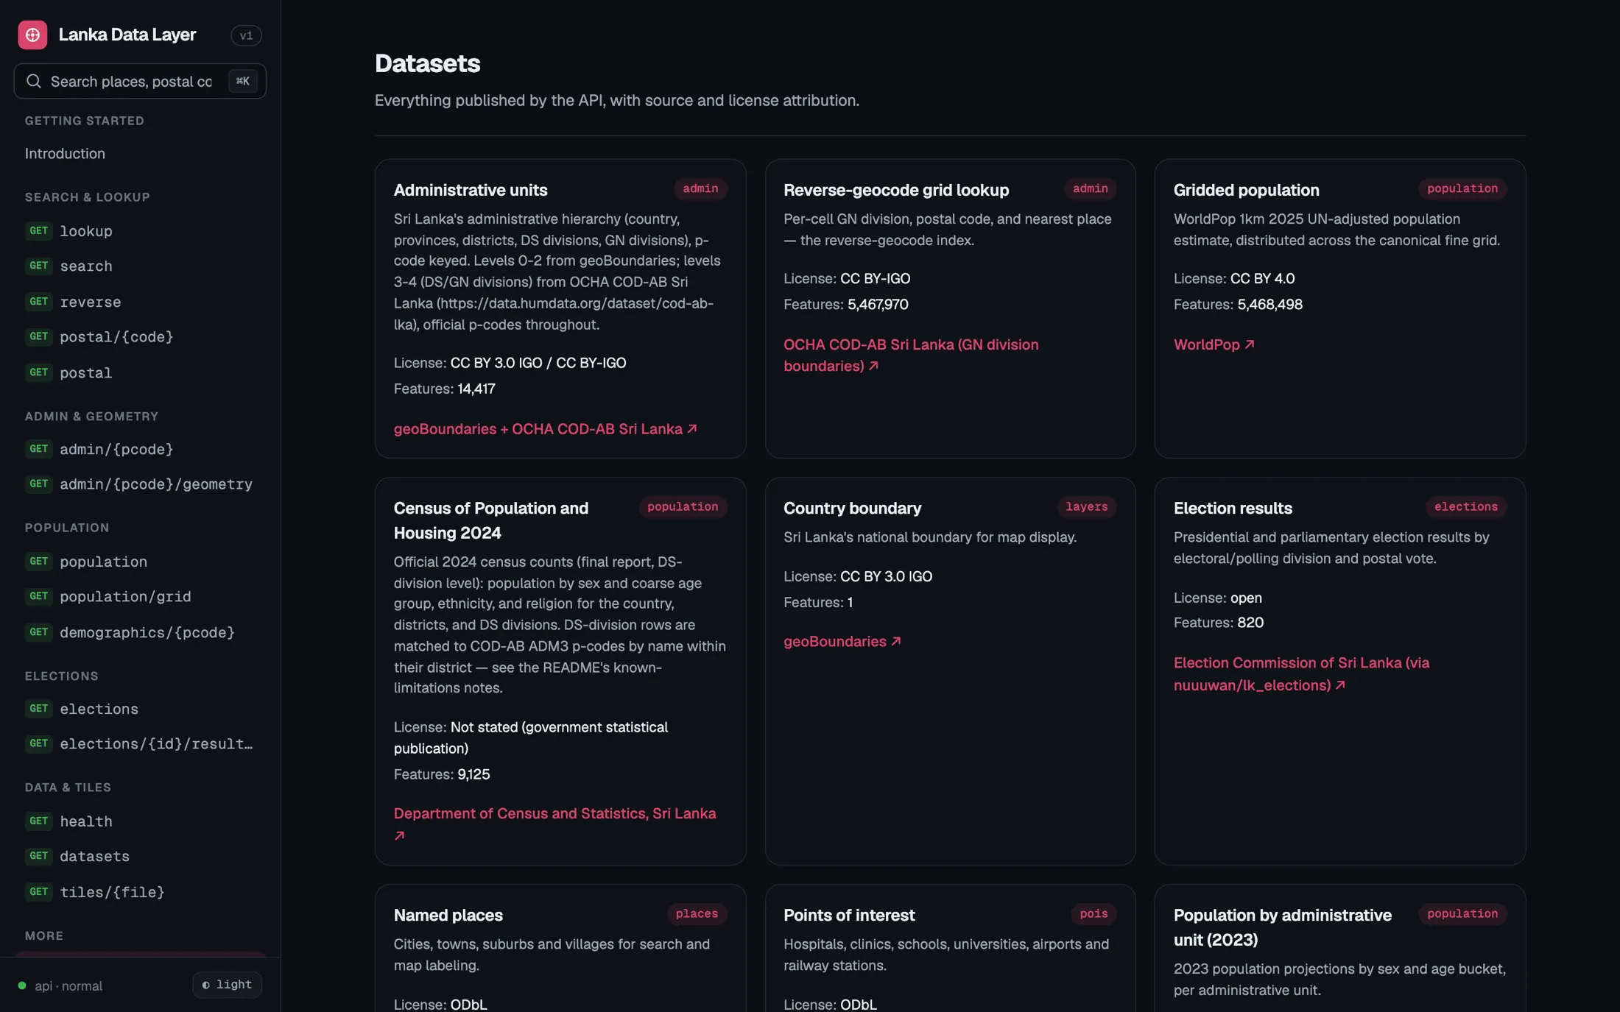
Task: Open the postal/{code} endpoint
Action: 140,337
